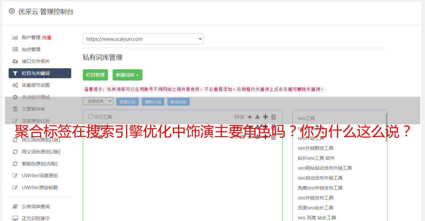
Task: Click the green 栏目管理 button
Action: tap(95, 75)
